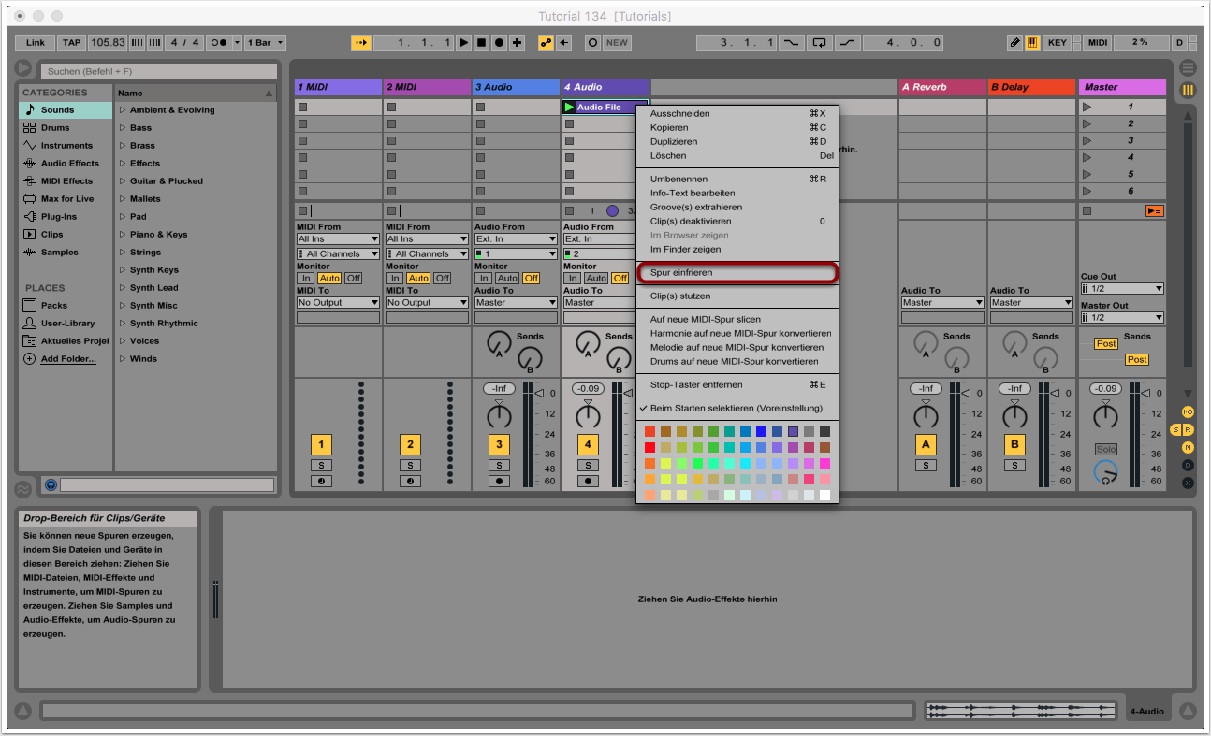
Task: Set track 1 MIDI Monitor to In
Action: click(305, 279)
